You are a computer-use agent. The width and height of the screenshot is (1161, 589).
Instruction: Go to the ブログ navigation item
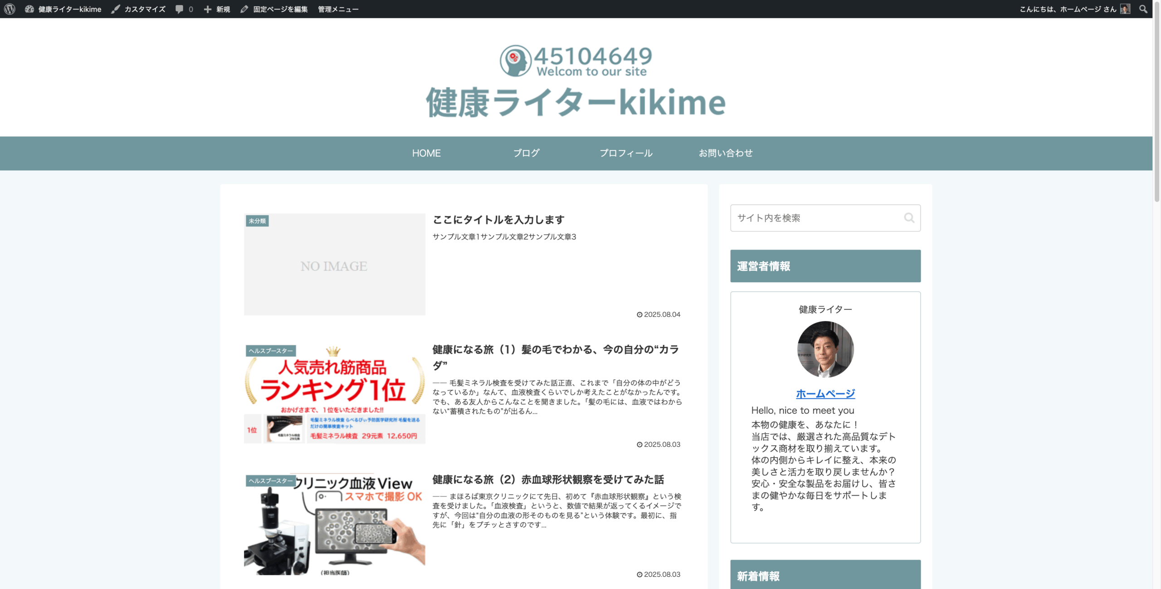tap(526, 153)
